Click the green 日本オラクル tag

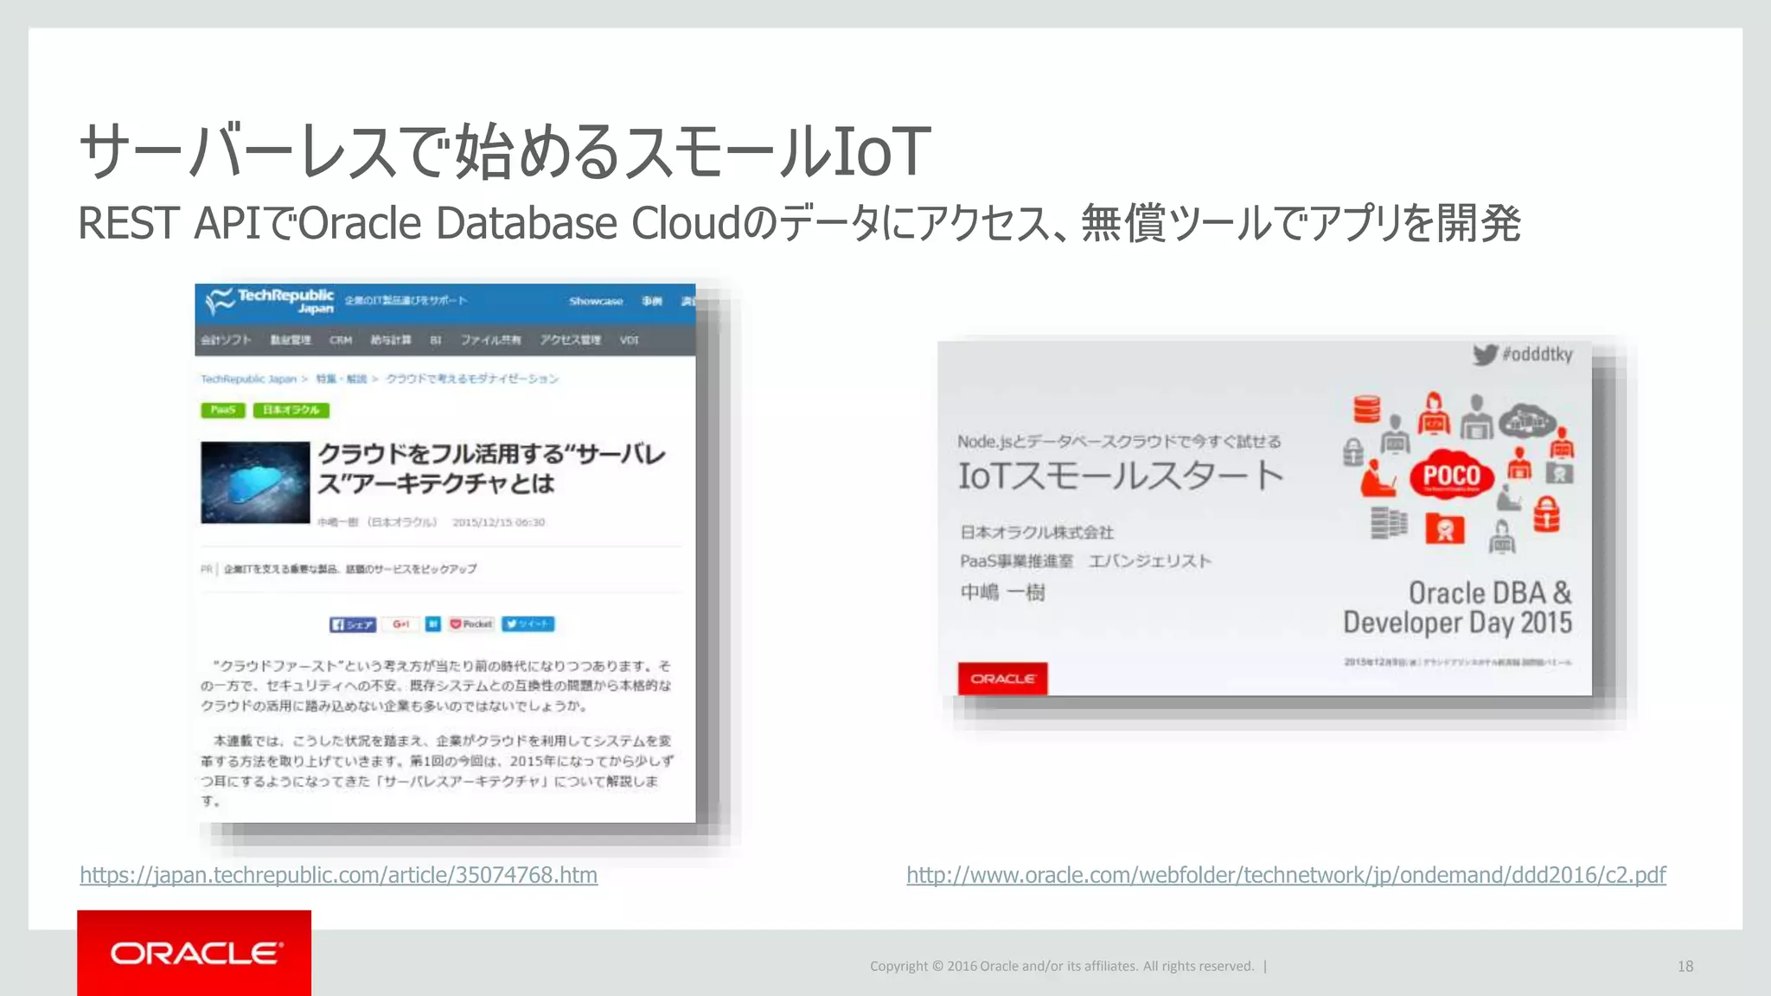[291, 410]
